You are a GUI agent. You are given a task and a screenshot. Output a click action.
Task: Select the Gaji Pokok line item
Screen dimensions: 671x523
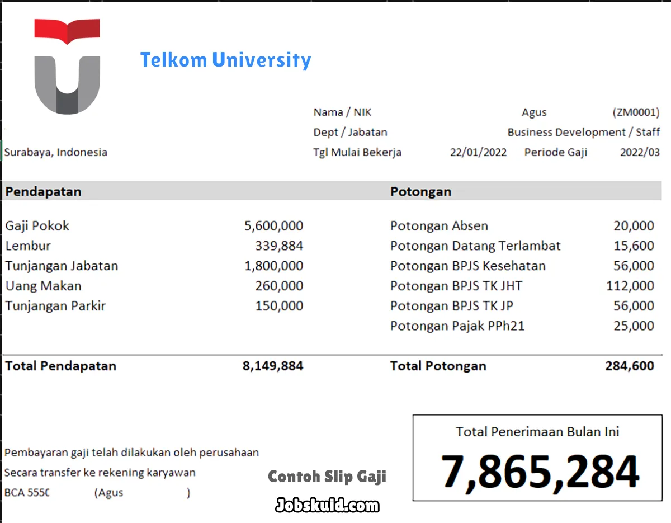(x=37, y=225)
